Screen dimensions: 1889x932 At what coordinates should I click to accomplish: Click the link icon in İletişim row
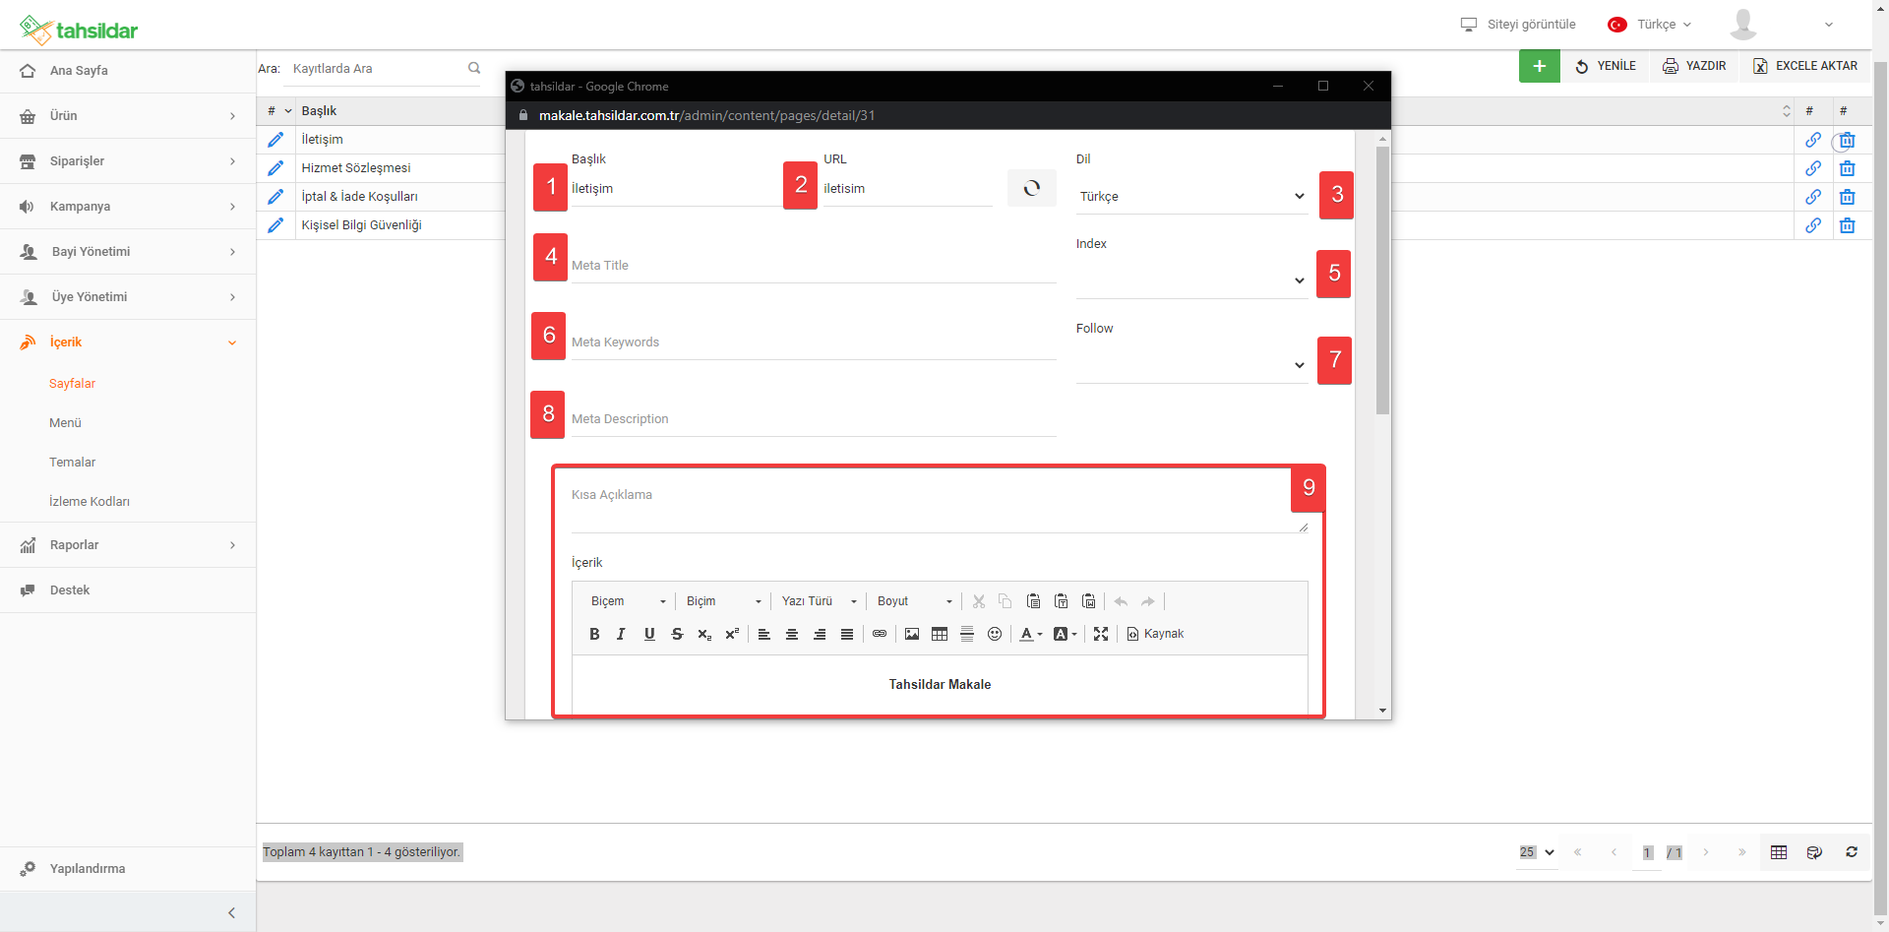[x=1813, y=140]
